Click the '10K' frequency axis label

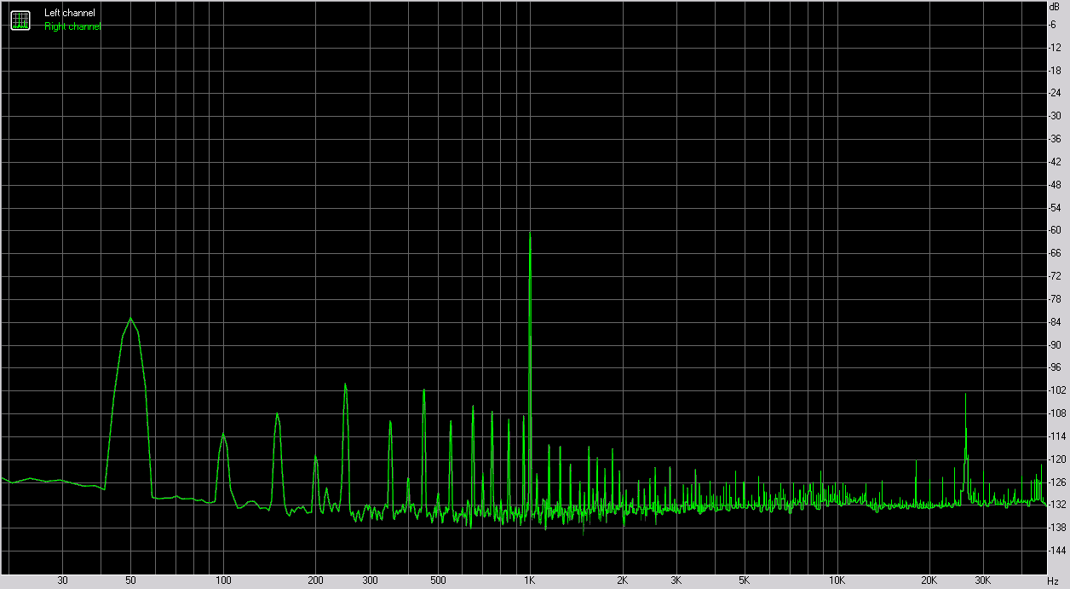[x=837, y=580]
